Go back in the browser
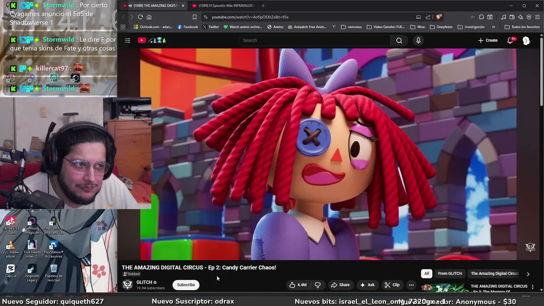The image size is (544, 306). click(123, 17)
